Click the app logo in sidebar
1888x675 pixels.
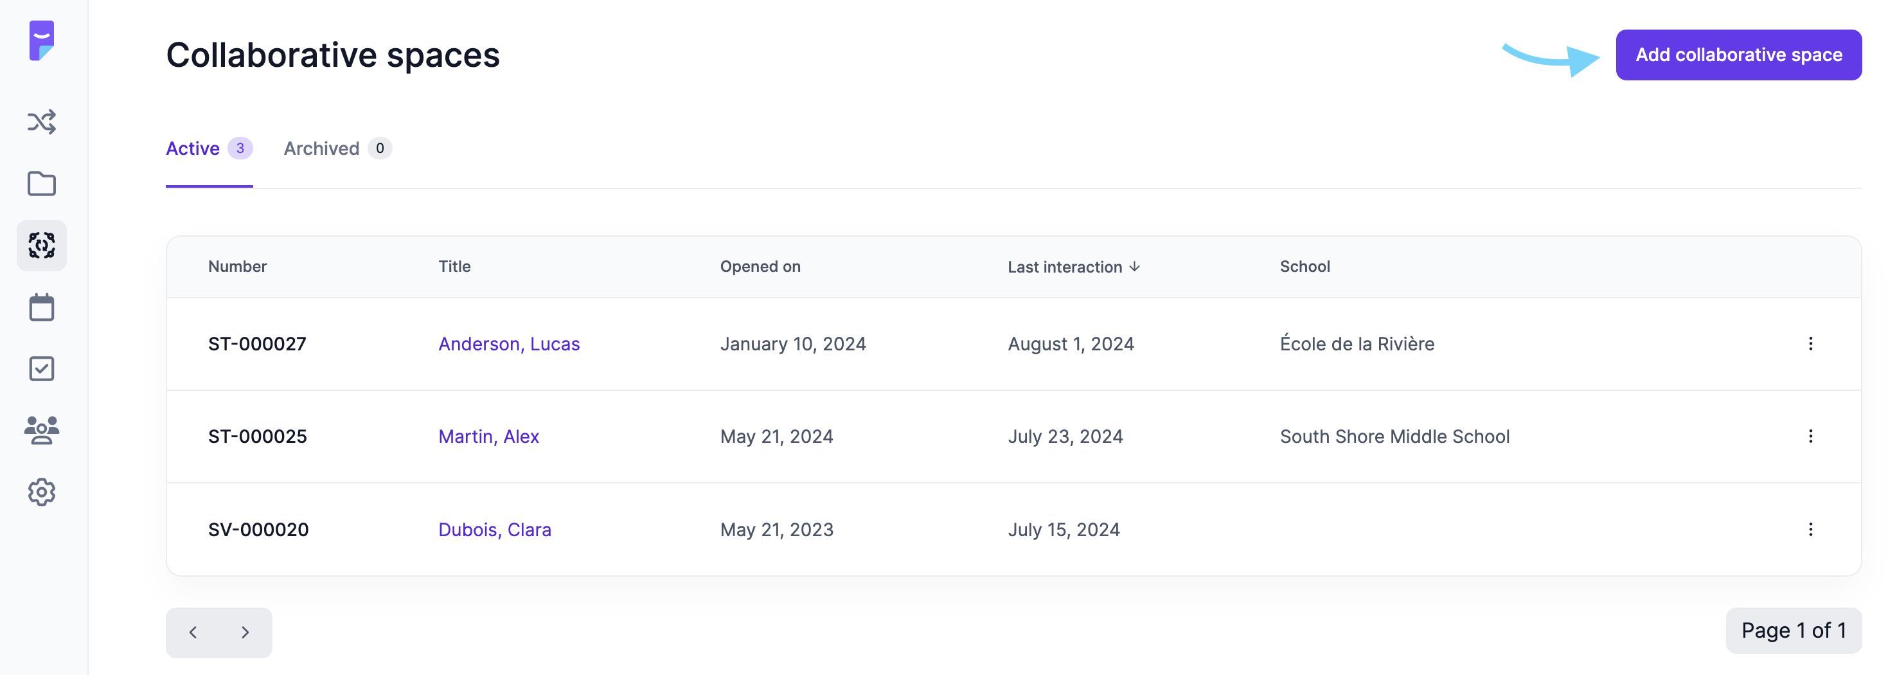click(42, 41)
